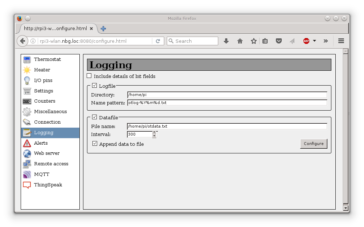Click the Interval number field

(x=140, y=134)
